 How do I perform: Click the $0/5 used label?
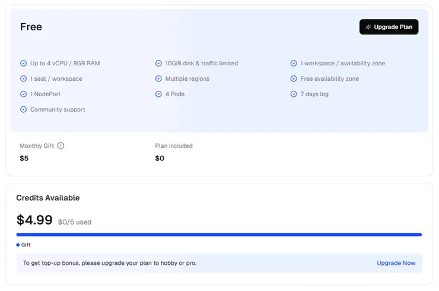pos(75,222)
